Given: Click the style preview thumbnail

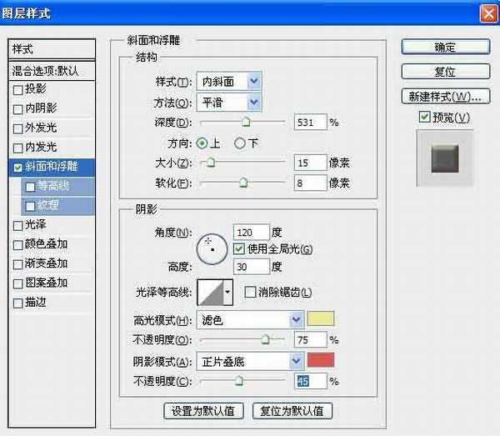Looking at the screenshot, I should (x=444, y=157).
